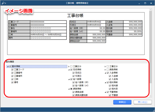This screenshot has width=155, height=112.
Task: Uncheck the 延べ面積（㎡） checkbox
Action: pyautogui.click(x=73, y=85)
